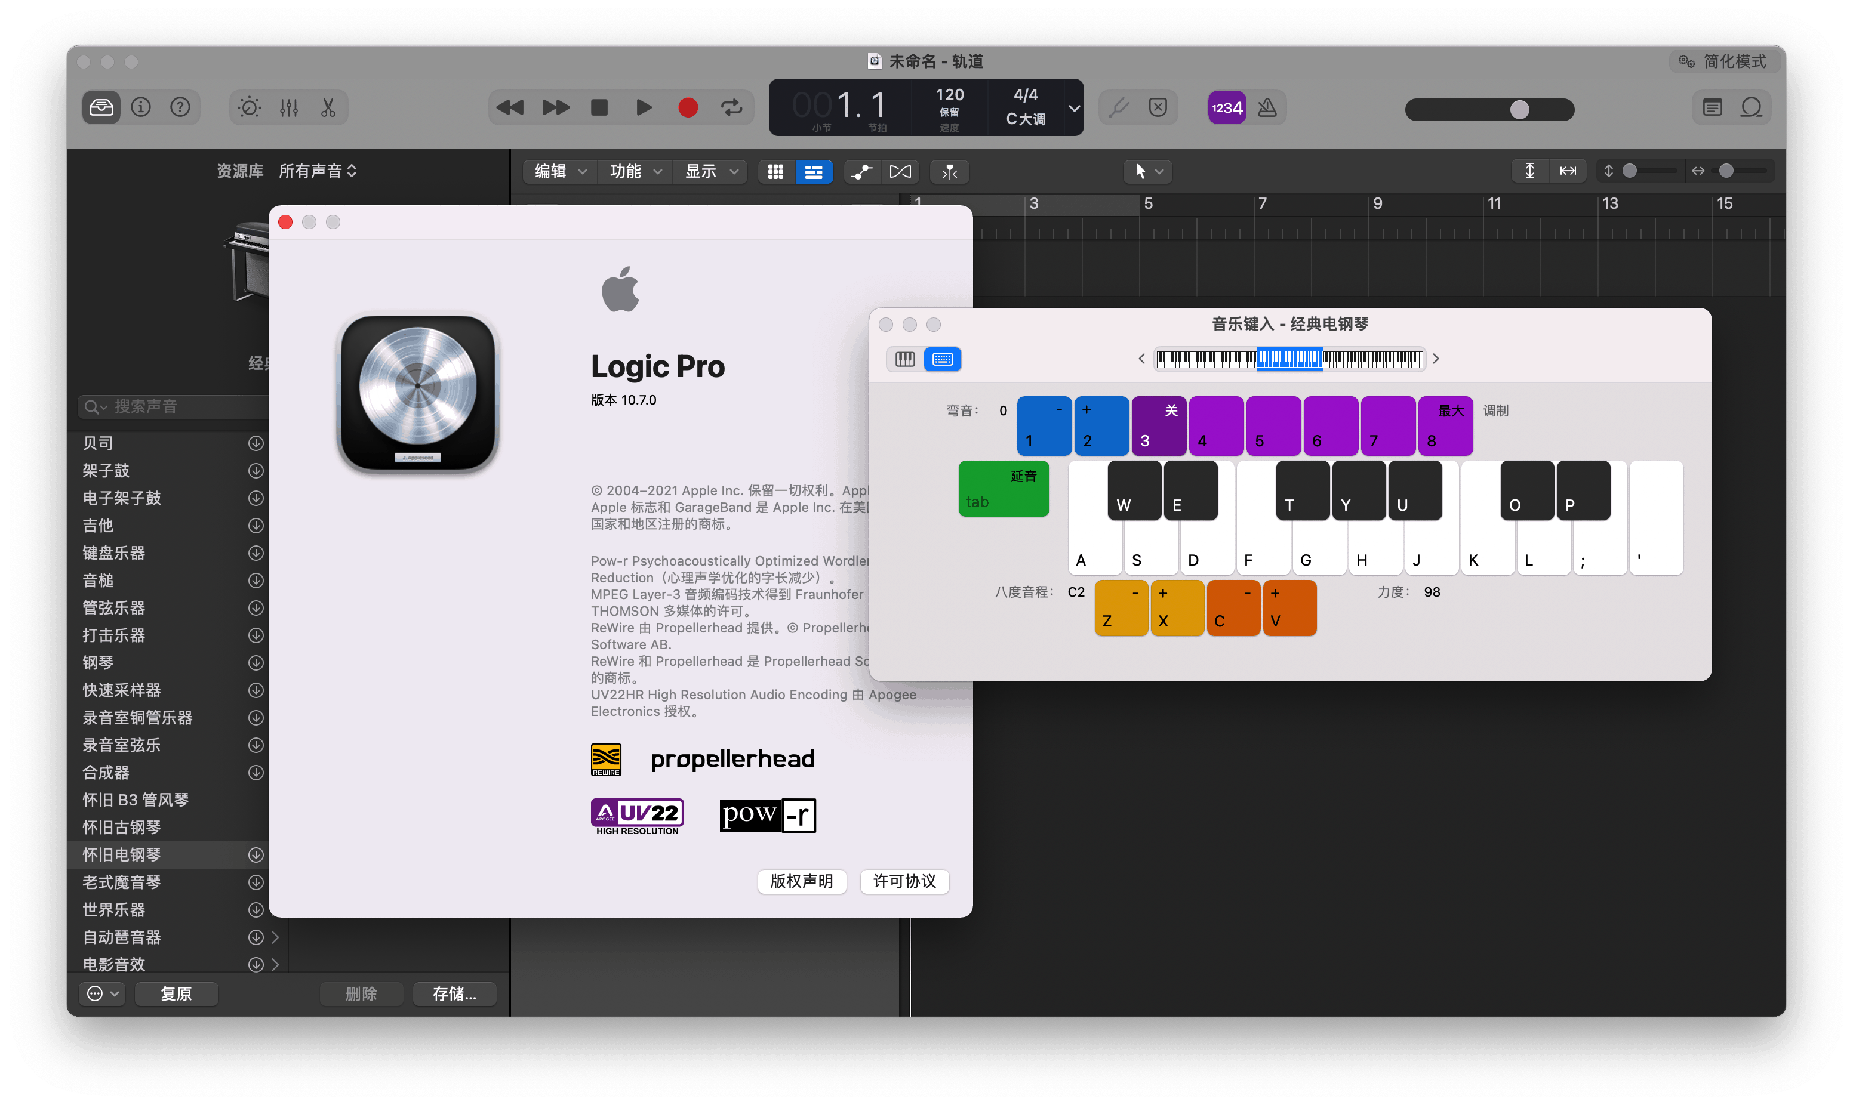The height and width of the screenshot is (1105, 1853).
Task: Click the horizontal auto-zoom icon
Action: click(1568, 171)
